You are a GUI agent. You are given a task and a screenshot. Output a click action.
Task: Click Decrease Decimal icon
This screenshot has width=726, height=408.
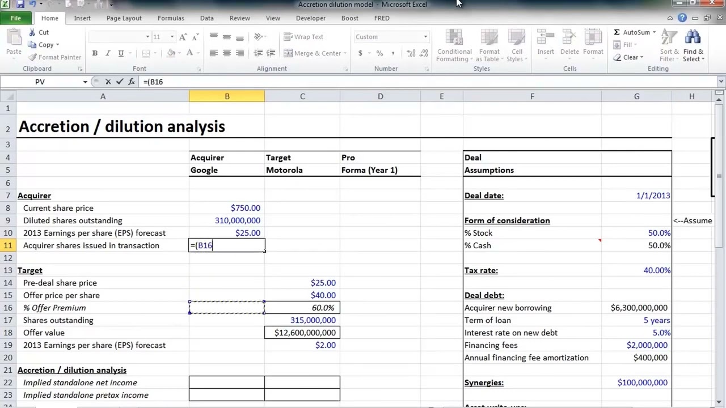[x=424, y=53]
